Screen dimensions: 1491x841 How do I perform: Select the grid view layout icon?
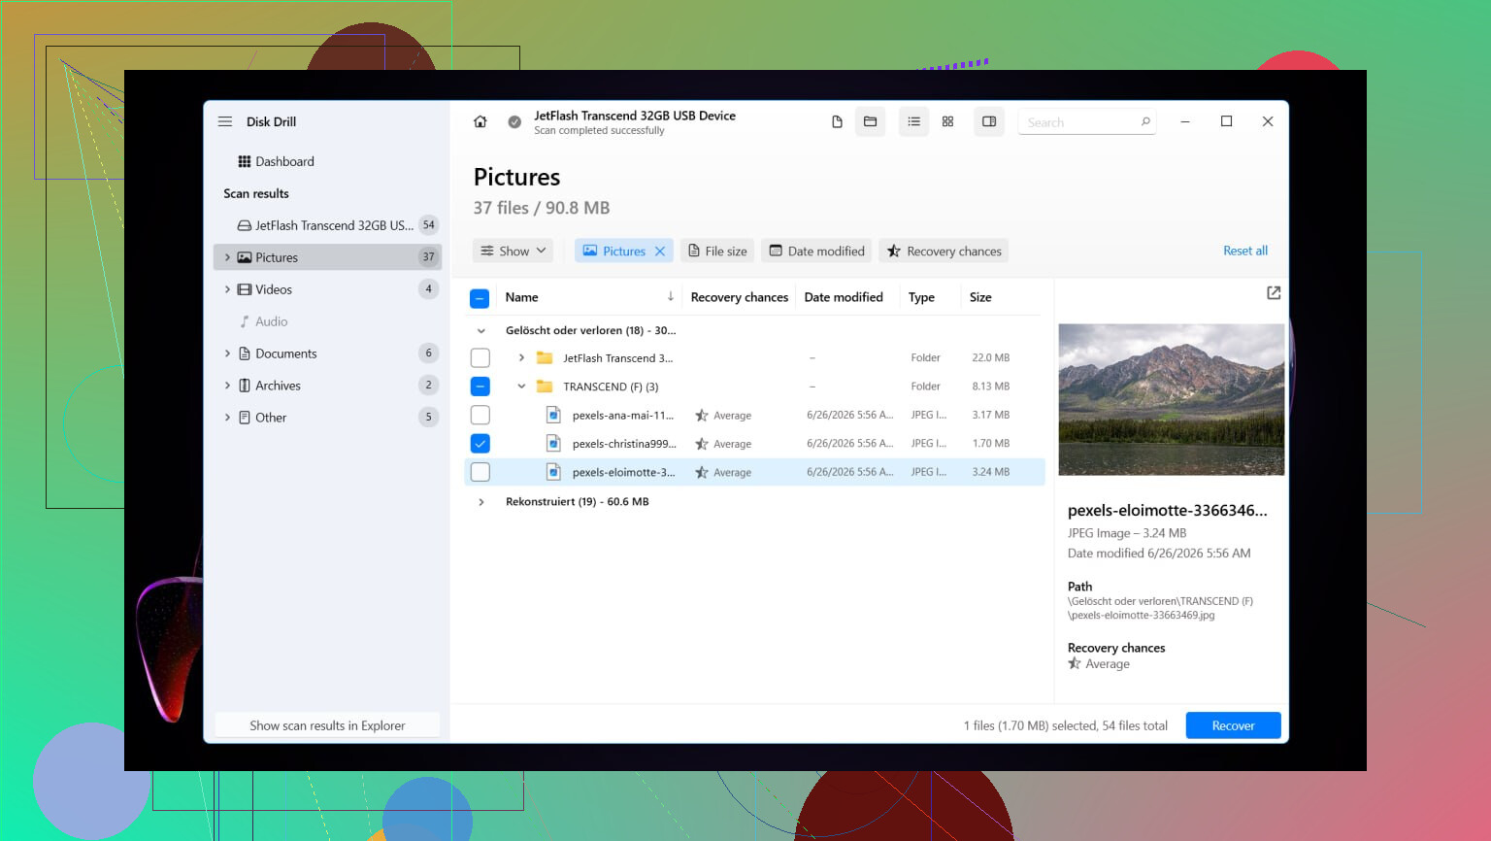tap(947, 121)
